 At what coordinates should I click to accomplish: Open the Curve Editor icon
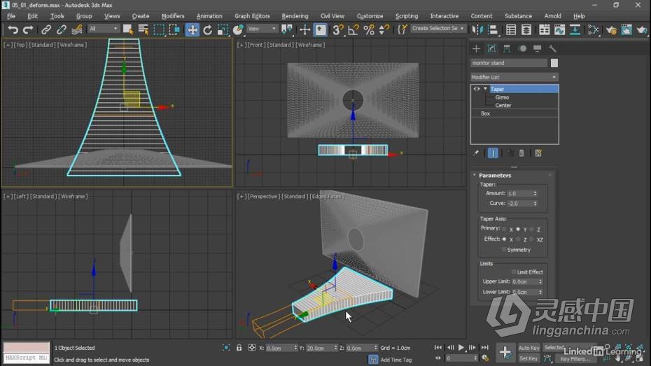coord(560,29)
